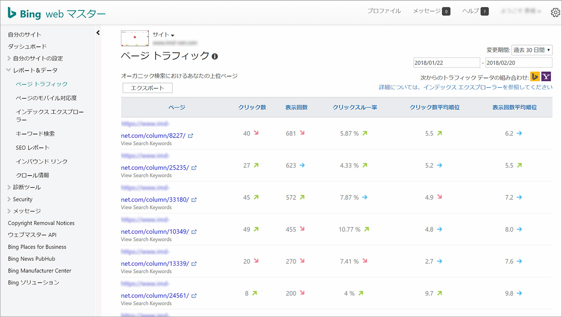Go to ページのモバイル対応度
Viewport: 562px width, 317px height.
click(x=46, y=98)
